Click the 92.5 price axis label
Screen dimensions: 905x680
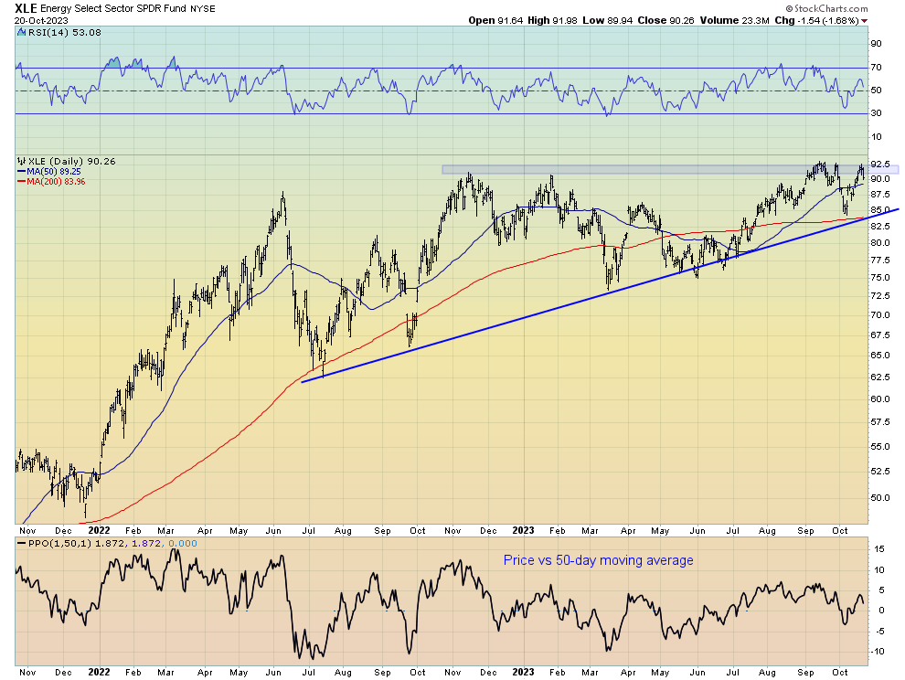(880, 165)
